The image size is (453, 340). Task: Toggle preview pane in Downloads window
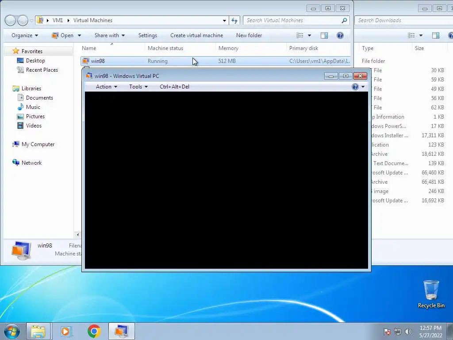436,35
